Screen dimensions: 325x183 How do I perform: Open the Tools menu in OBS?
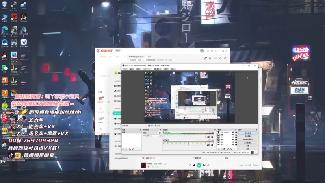(166, 69)
